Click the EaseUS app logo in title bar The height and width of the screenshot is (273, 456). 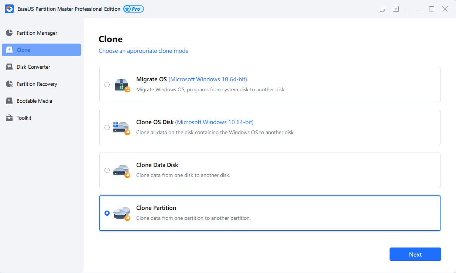(x=9, y=9)
